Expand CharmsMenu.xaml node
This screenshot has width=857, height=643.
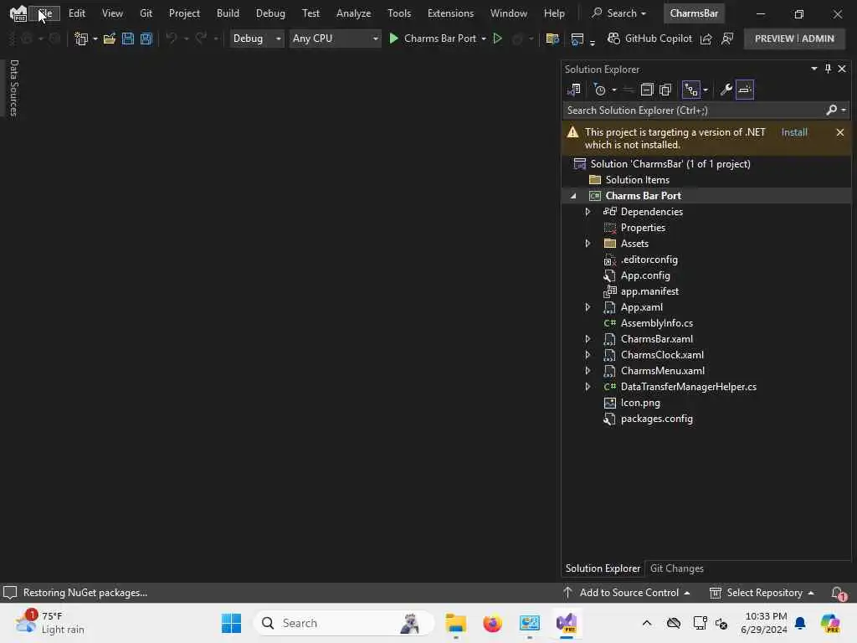tap(588, 371)
